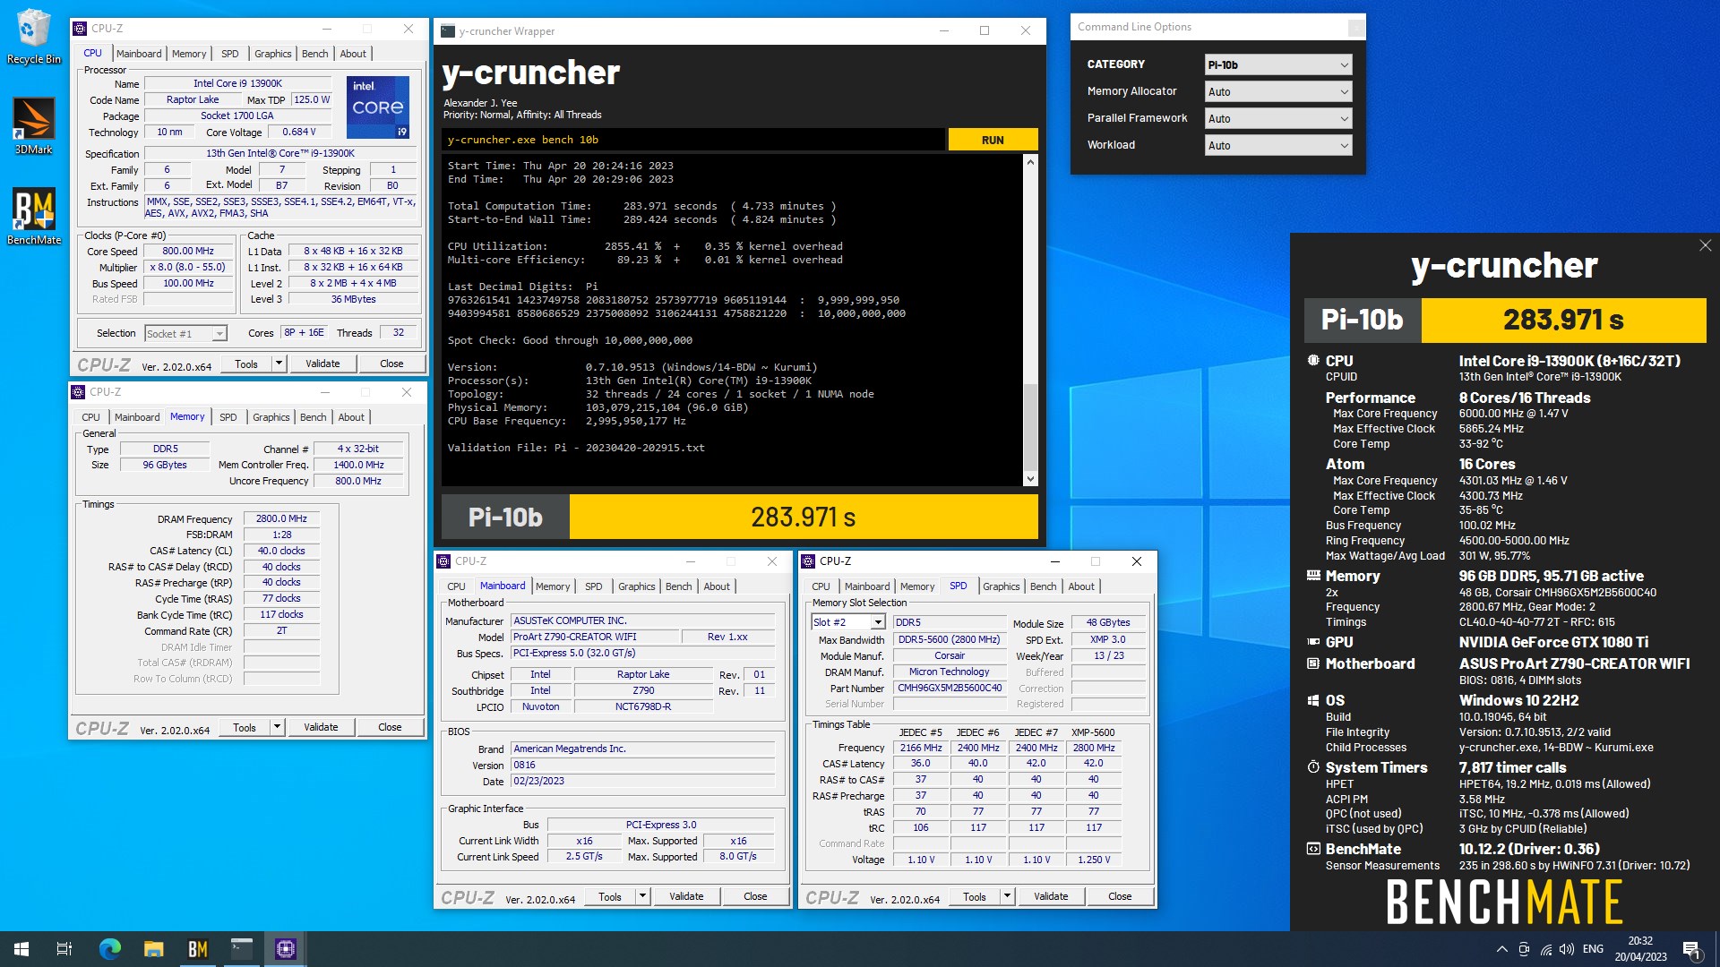Screen dimensions: 1720x967
Task: Open the volume tray icon
Action: click(x=1566, y=949)
